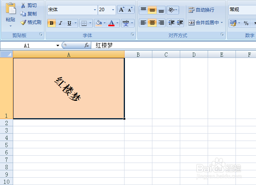Toggle align text right
256x185 pixels.
point(161,23)
